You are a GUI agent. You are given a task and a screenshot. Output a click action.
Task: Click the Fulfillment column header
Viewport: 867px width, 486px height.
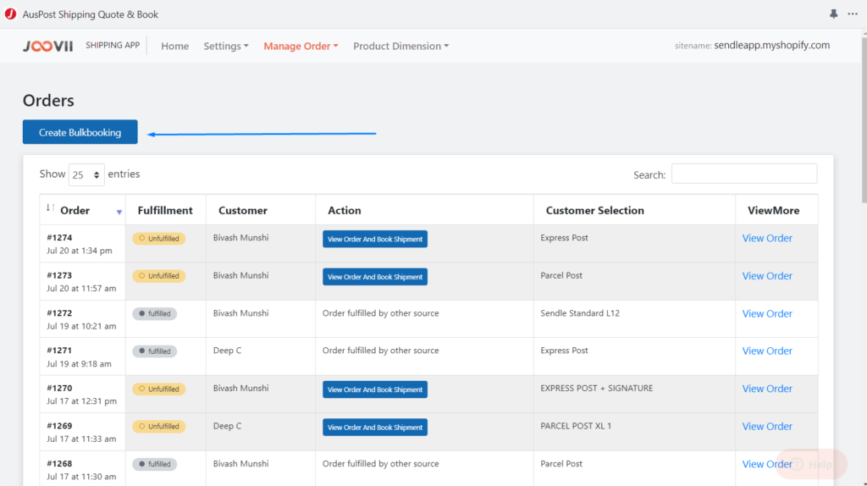click(165, 210)
